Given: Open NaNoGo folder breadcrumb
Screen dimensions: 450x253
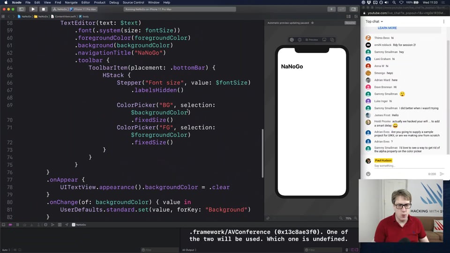Looking at the screenshot, I should (x=41, y=17).
